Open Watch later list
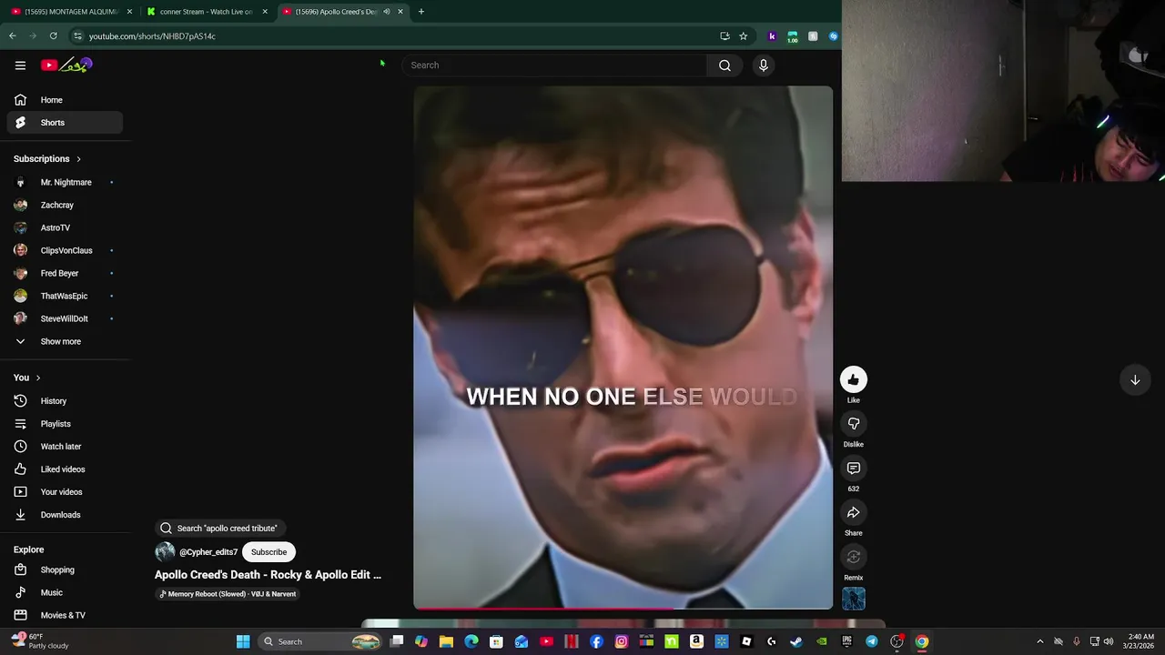 (x=65, y=447)
